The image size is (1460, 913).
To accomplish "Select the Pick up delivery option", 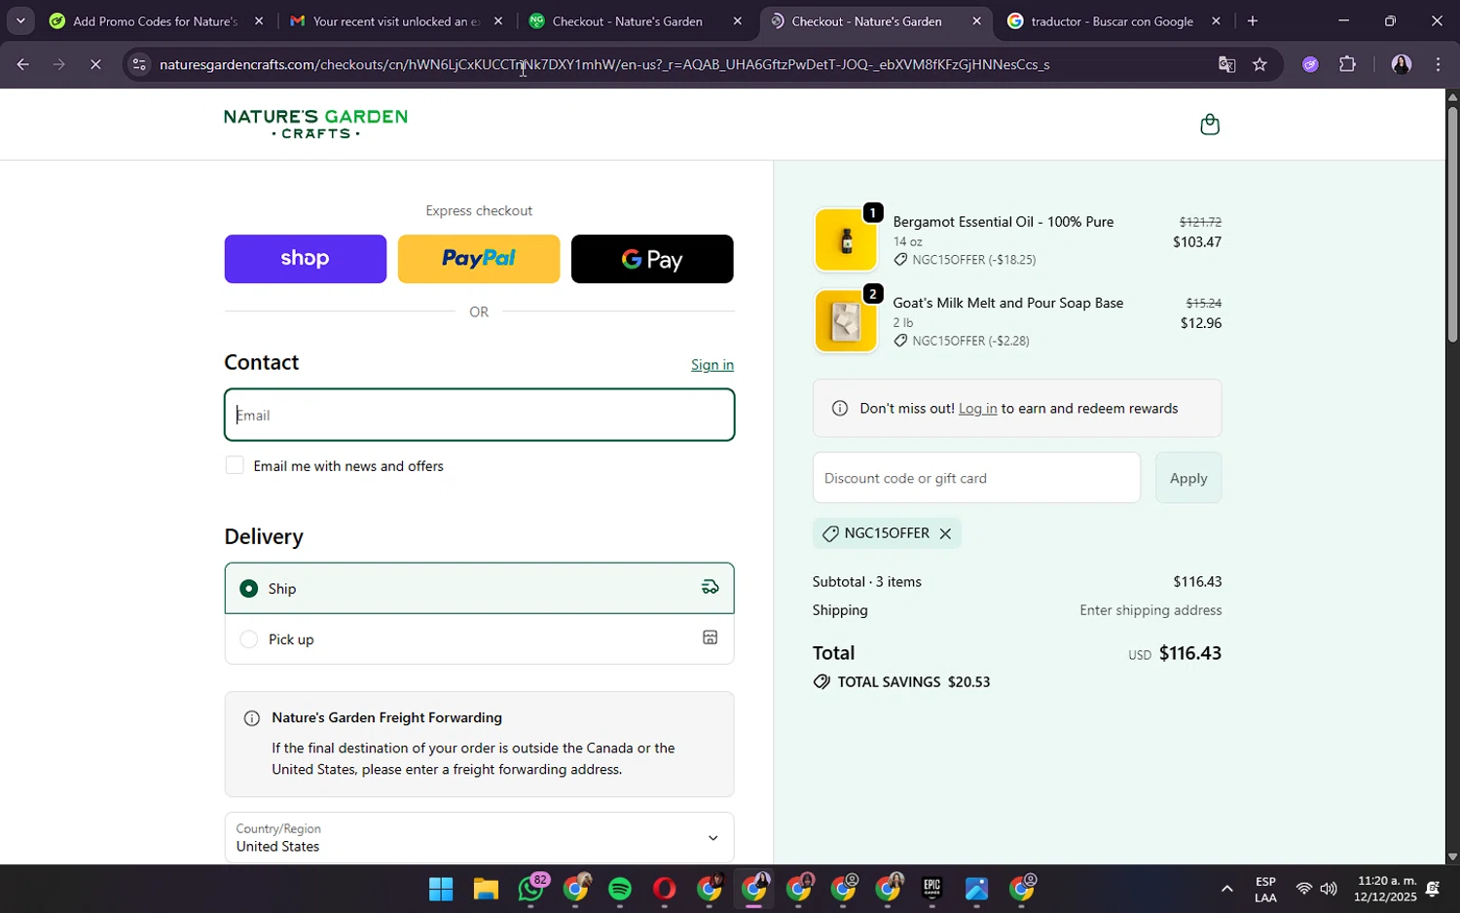I will (479, 639).
